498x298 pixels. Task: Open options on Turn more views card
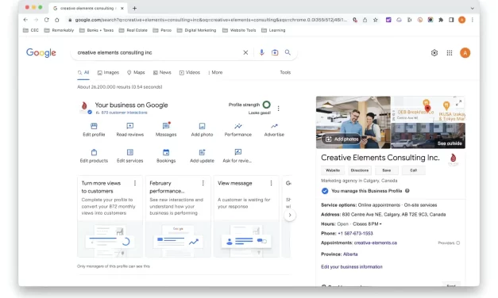(135, 183)
